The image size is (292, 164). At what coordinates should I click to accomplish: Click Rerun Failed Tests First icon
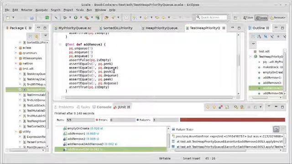coord(242,107)
